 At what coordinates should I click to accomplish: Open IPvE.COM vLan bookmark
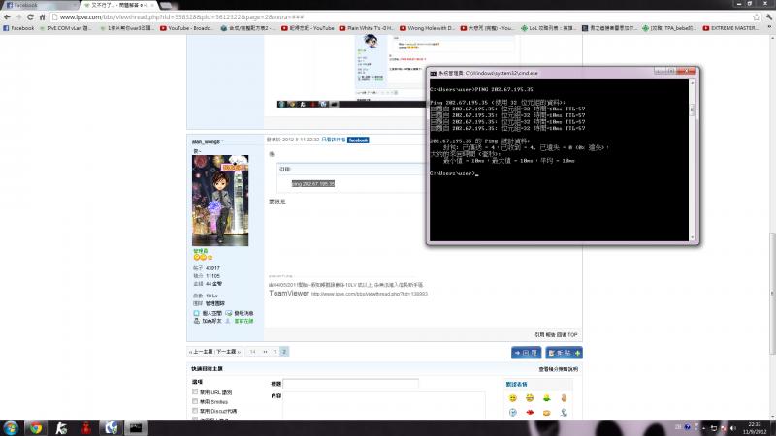point(66,28)
